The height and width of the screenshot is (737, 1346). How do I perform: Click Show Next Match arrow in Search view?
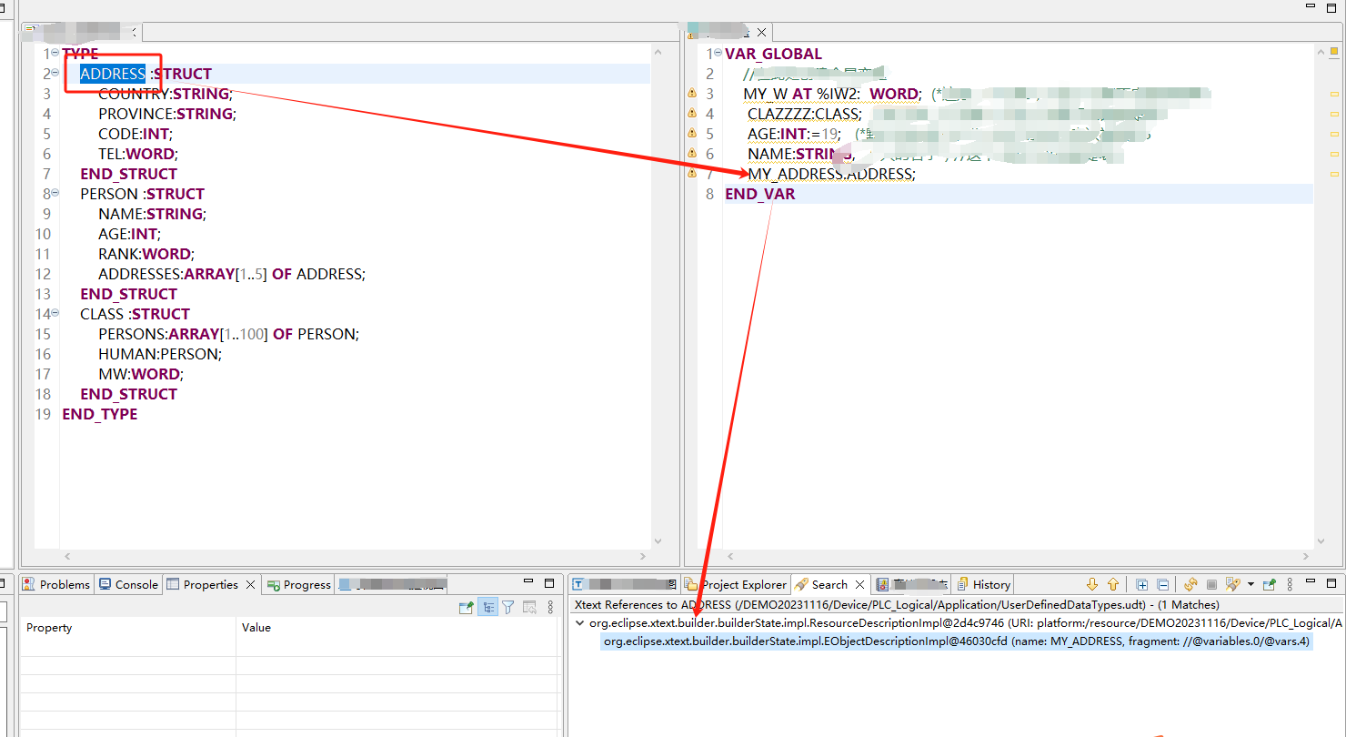coord(1092,584)
